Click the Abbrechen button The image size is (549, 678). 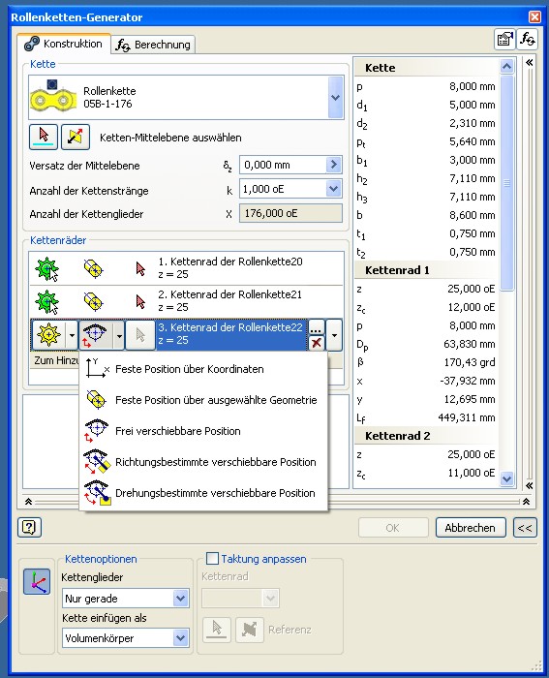tap(471, 528)
